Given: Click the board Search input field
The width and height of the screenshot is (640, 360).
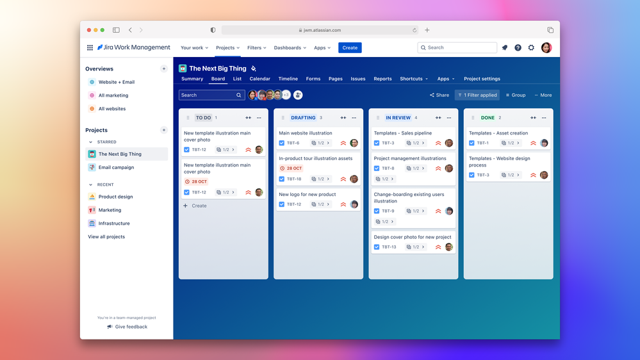Looking at the screenshot, I should pyautogui.click(x=212, y=95).
